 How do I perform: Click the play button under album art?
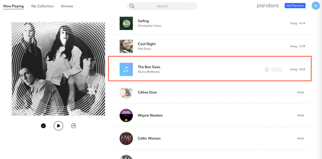point(58,126)
